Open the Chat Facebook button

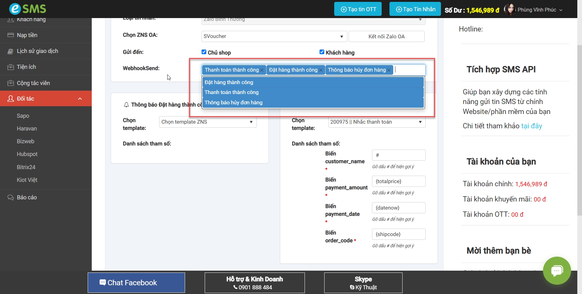136,283
